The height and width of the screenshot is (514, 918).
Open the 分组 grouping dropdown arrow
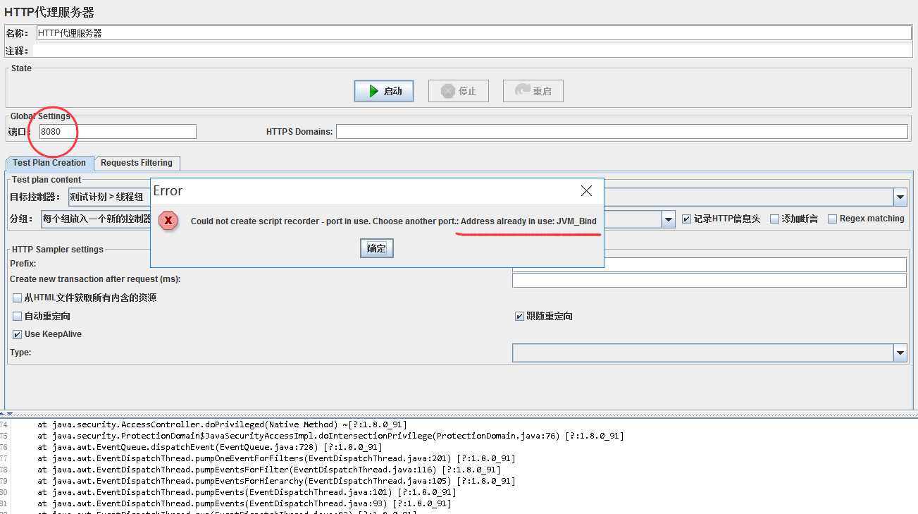click(x=669, y=219)
